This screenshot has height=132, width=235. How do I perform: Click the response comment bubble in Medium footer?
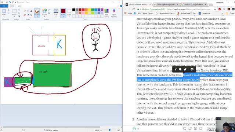pos(185,128)
